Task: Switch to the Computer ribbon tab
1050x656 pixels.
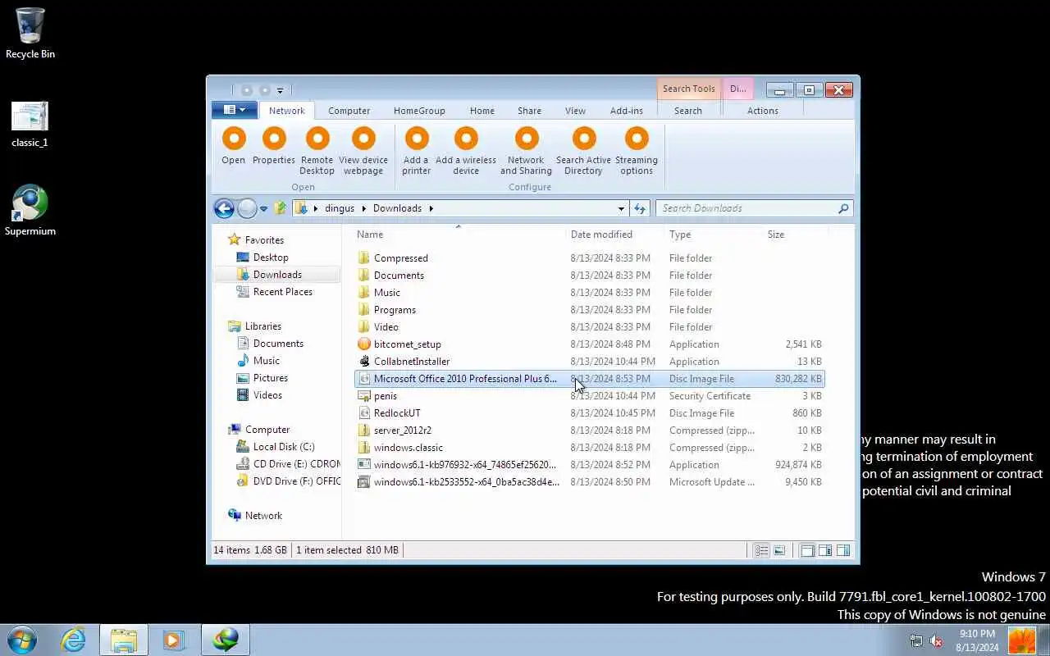Action: coord(349,111)
